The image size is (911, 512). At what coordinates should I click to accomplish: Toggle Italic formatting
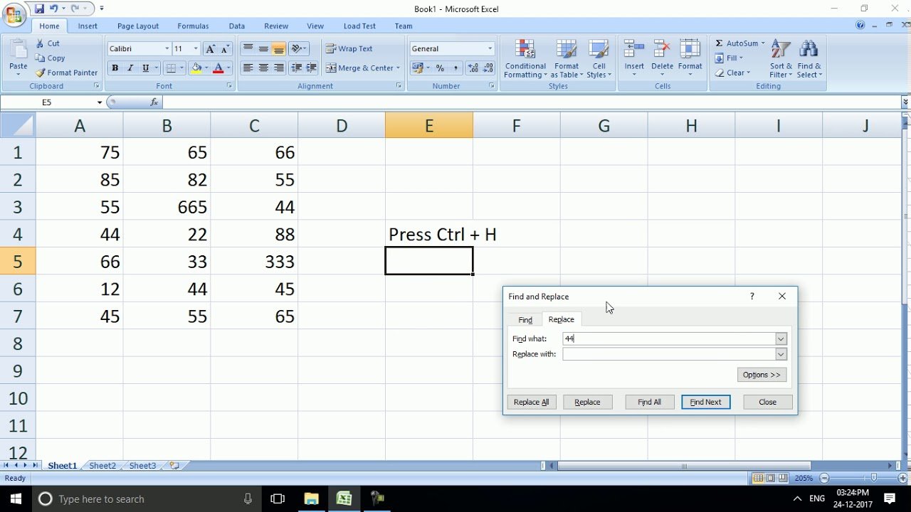[x=130, y=68]
